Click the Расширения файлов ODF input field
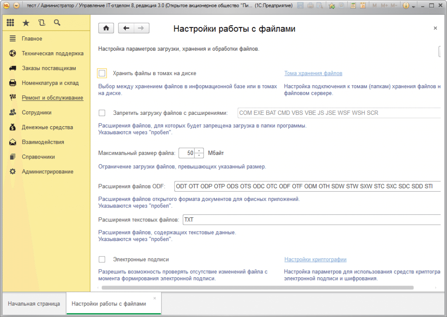 pos(308,186)
